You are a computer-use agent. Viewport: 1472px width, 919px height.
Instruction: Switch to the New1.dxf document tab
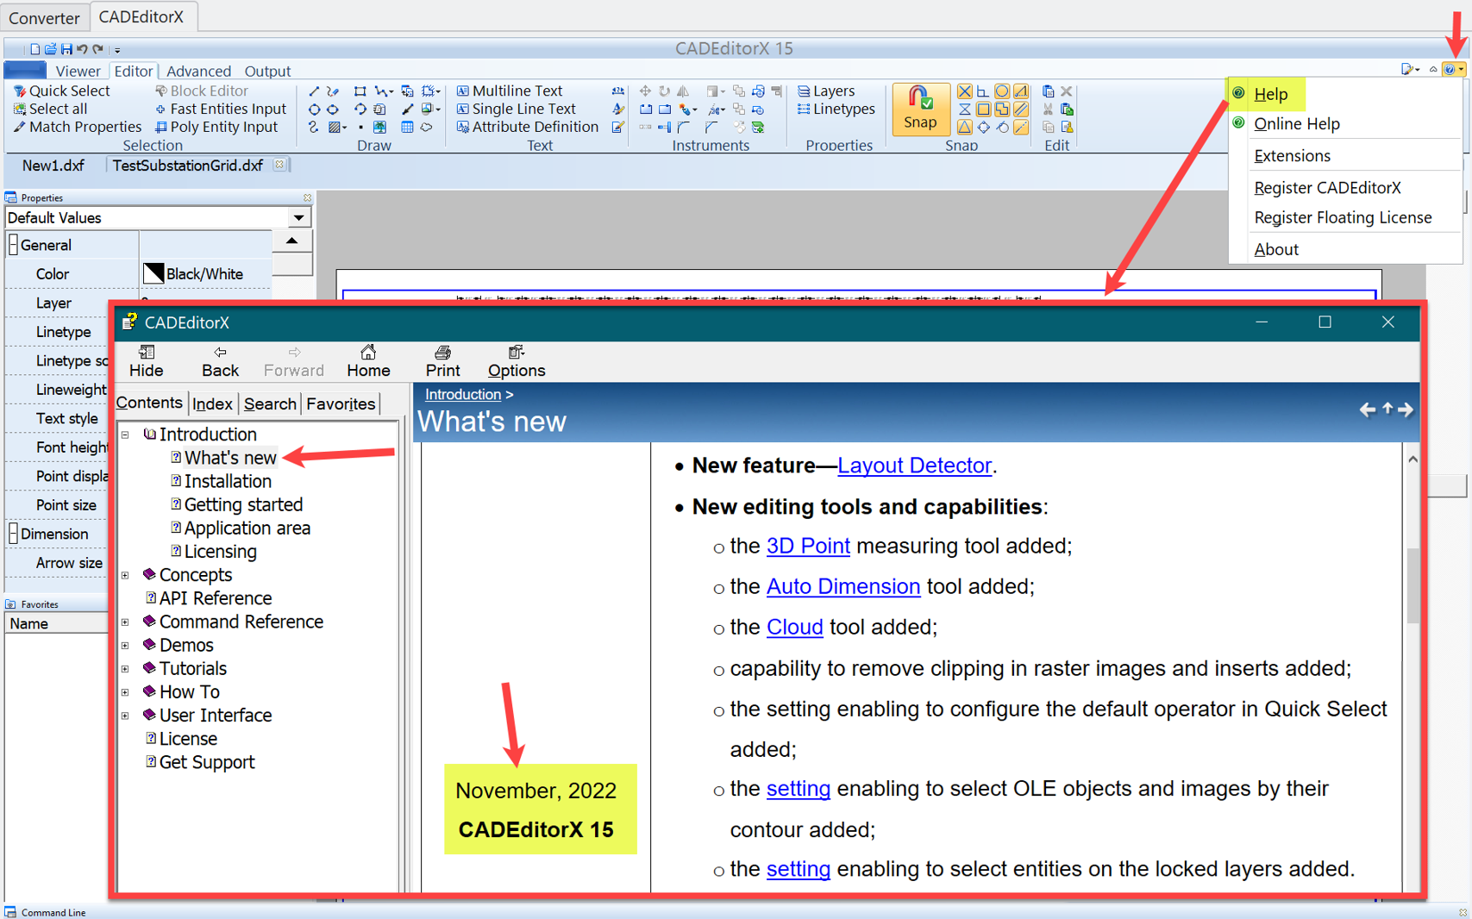53,166
